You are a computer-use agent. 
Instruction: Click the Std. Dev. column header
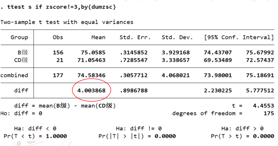pos(177,37)
